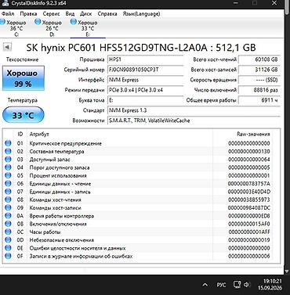
Task: Click the Raw-значения column header
Action: [x=253, y=134]
